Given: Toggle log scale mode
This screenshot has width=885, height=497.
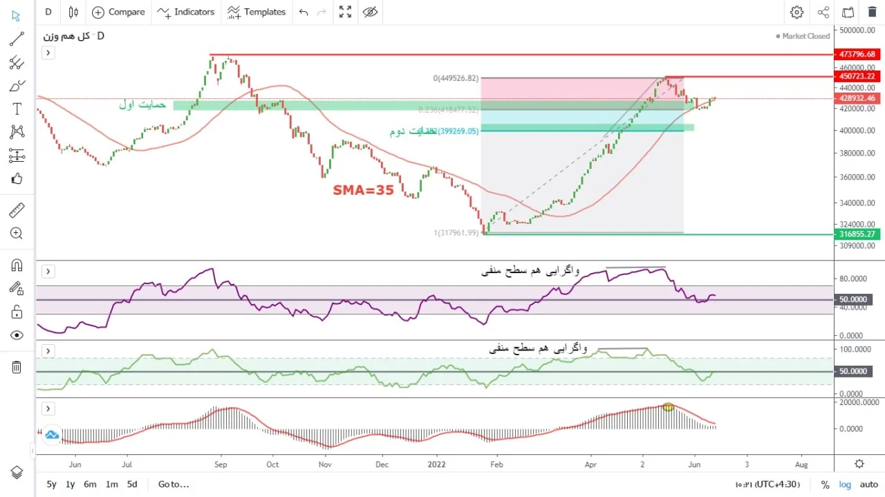Looking at the screenshot, I should pos(844,485).
